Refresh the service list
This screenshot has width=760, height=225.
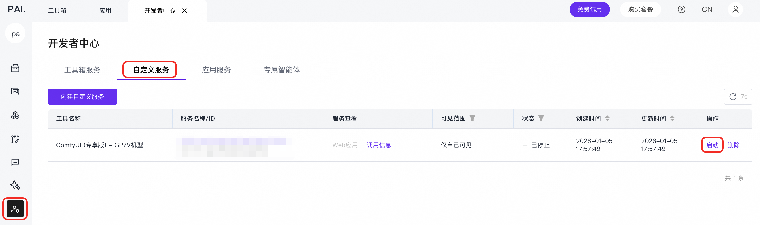[x=738, y=97]
